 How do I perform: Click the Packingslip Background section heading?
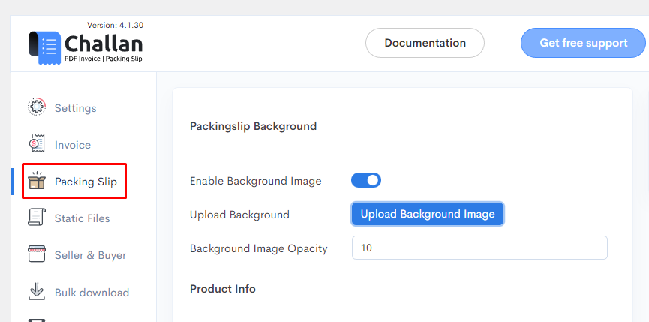[x=254, y=126]
